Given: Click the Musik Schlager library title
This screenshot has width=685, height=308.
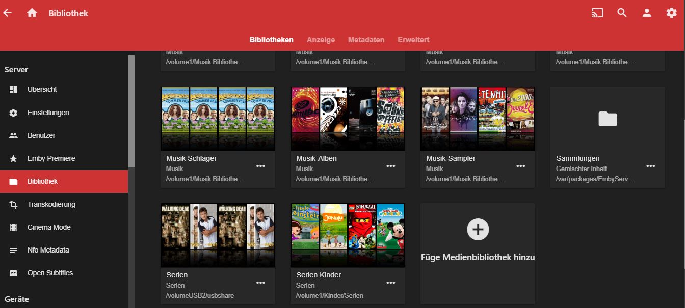Looking at the screenshot, I should (x=192, y=159).
